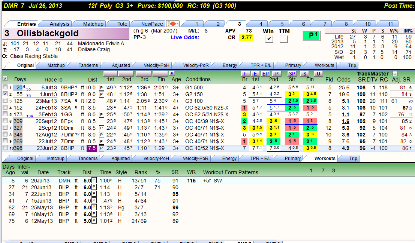Click the boxed P icon in 1Jun13 row
The image size is (415, 243).
101,95
